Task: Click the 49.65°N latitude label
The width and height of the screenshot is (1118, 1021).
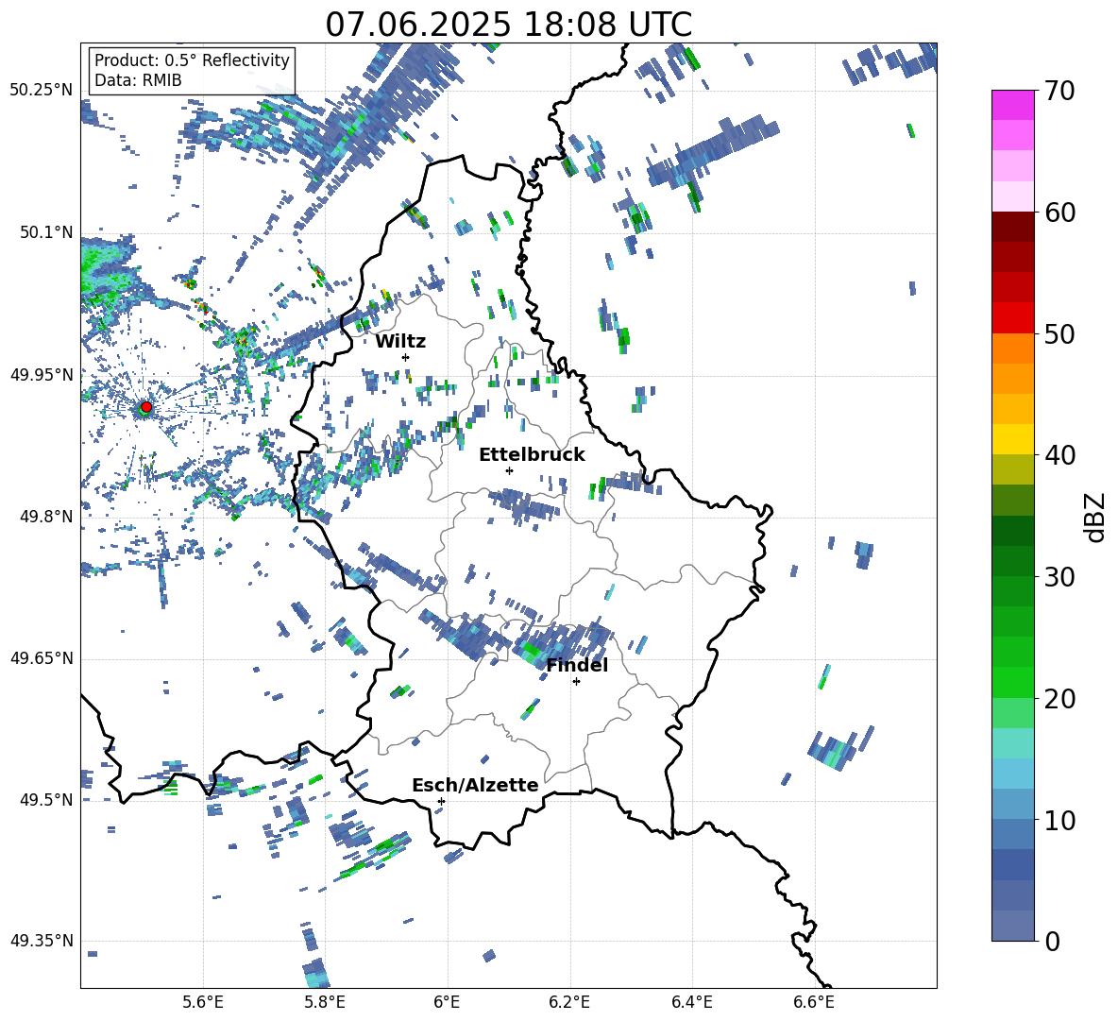Action: (x=42, y=658)
